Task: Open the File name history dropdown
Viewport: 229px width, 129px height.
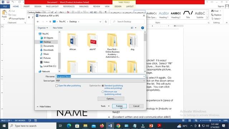Action: (144, 76)
